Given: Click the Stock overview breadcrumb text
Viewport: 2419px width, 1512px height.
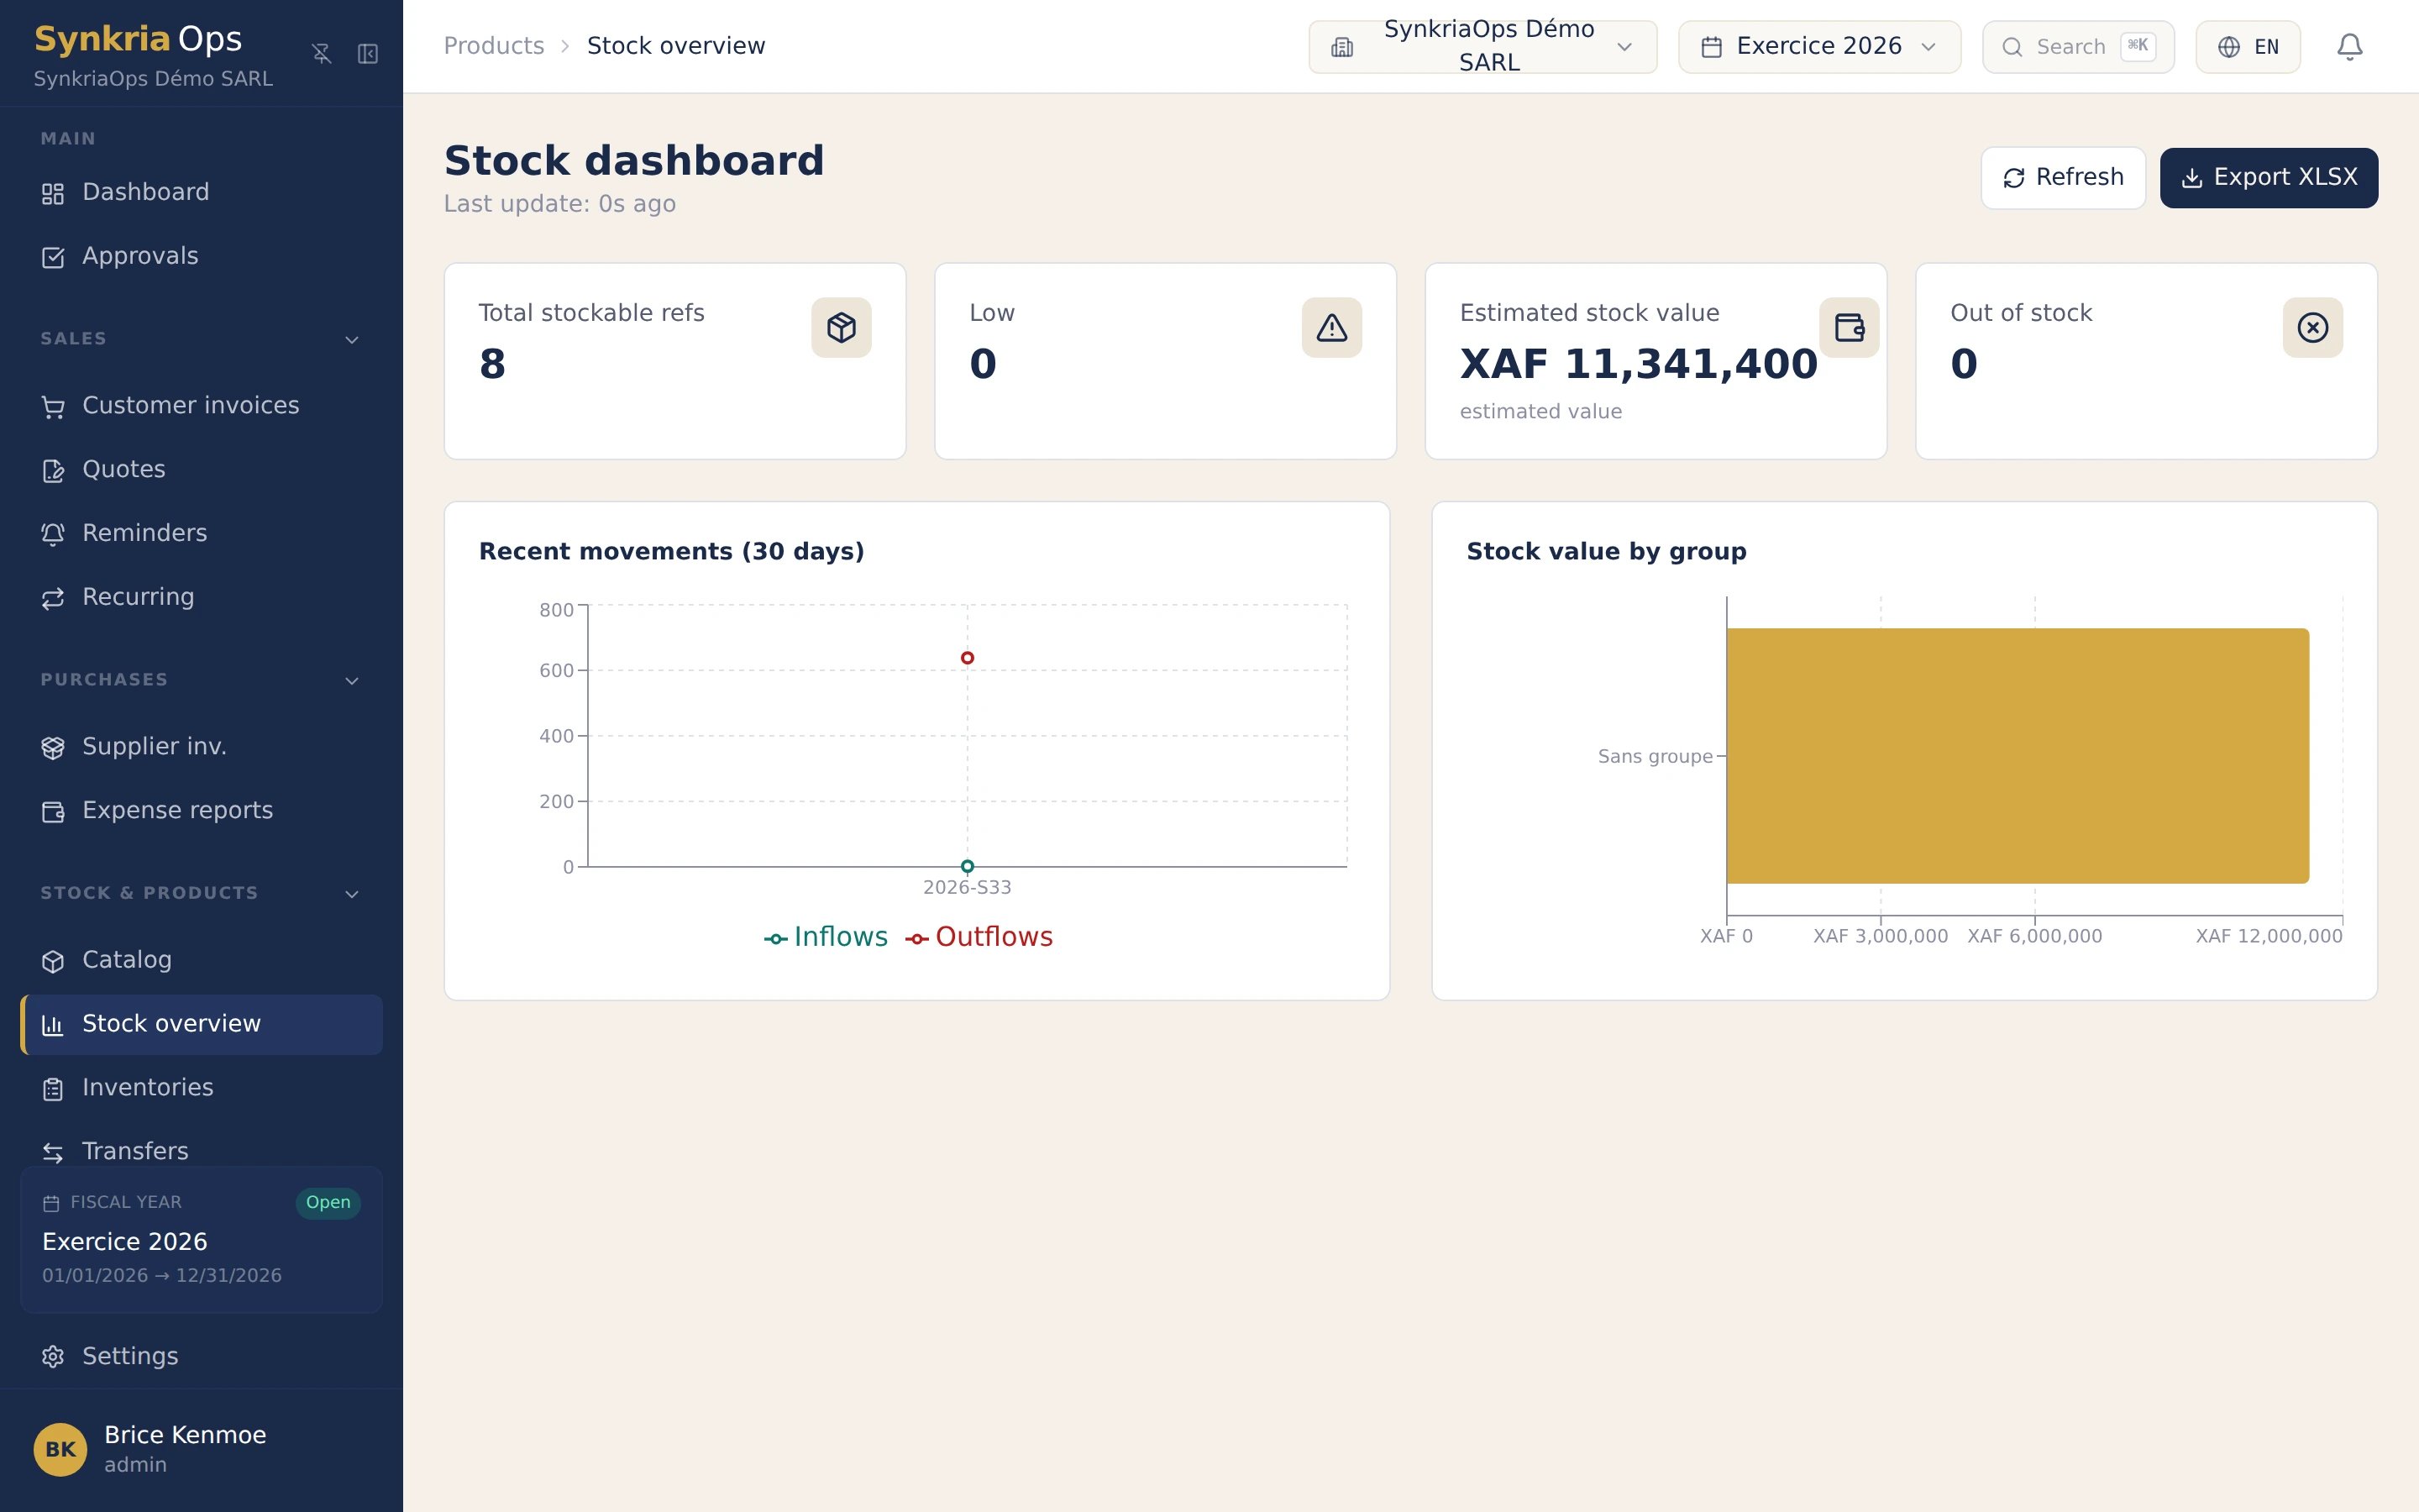Looking at the screenshot, I should (675, 46).
